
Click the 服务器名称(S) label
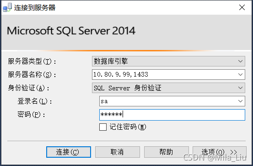click(x=32, y=75)
